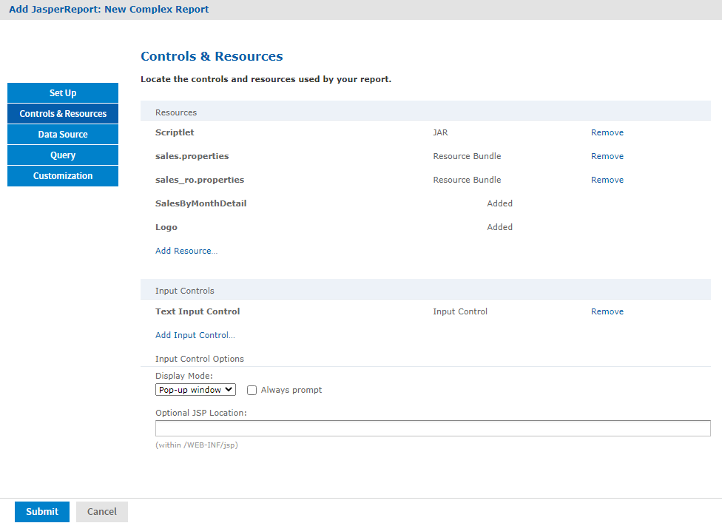
Task: Remove the Text Input Control
Action: (x=607, y=311)
